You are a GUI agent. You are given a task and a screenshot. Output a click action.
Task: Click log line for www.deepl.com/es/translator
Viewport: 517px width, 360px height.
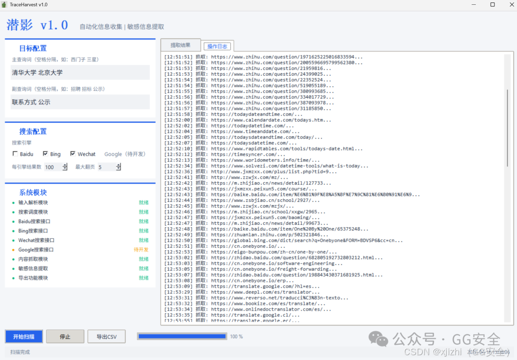tap(242, 292)
